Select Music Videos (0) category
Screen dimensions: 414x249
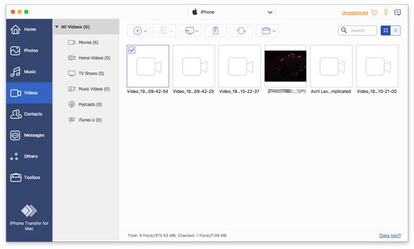pos(86,89)
